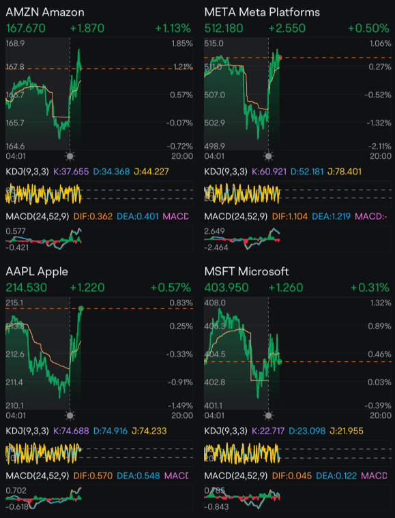Select the AAPL Apple ticker header

[37, 271]
